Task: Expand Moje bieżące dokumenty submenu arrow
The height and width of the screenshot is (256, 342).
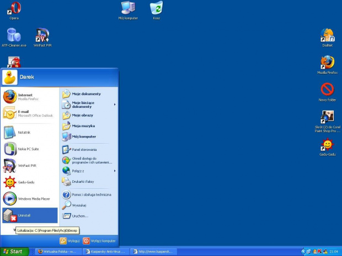Action: tap(115, 105)
